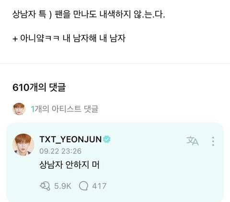Click the verified badge next to TXT_YEONJUN
The width and height of the screenshot is (230, 202).
tap(106, 139)
